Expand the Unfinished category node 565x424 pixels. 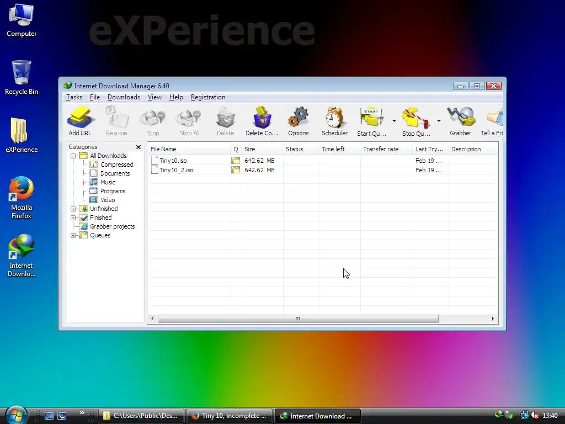pos(73,209)
